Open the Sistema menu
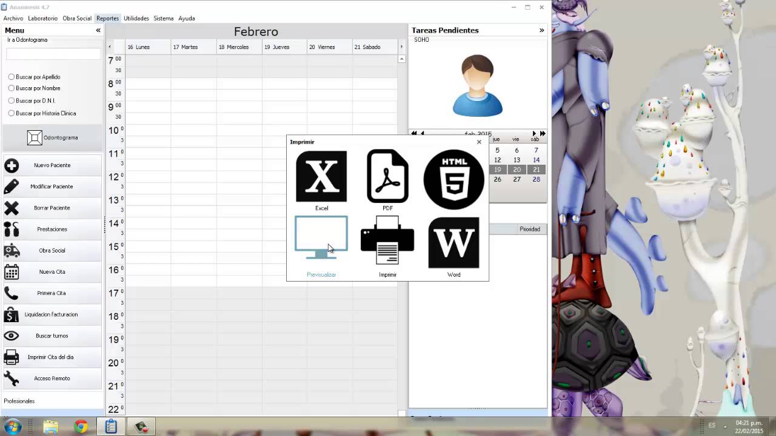The image size is (776, 436). [164, 18]
